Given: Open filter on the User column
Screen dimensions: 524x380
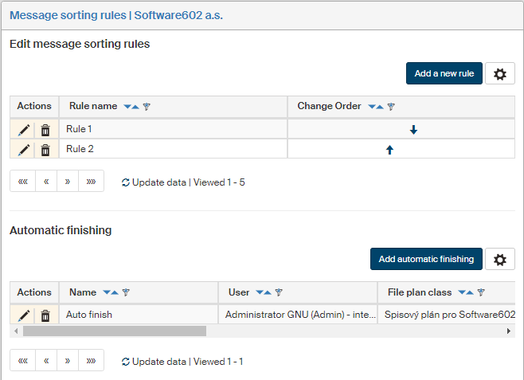Looking at the screenshot, I should click(x=280, y=292).
